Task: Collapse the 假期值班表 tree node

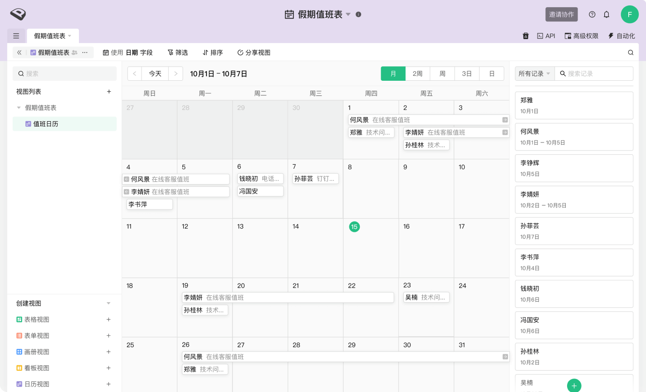Action: coord(19,108)
